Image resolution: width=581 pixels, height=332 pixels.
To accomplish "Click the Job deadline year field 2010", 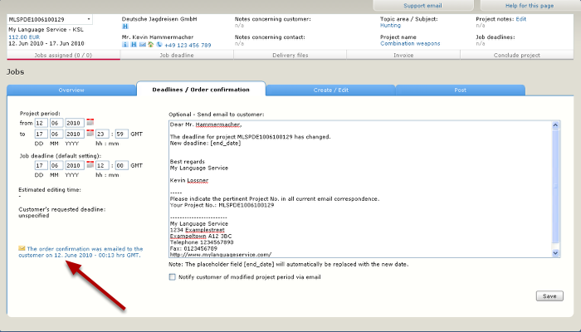I will tap(75, 166).
